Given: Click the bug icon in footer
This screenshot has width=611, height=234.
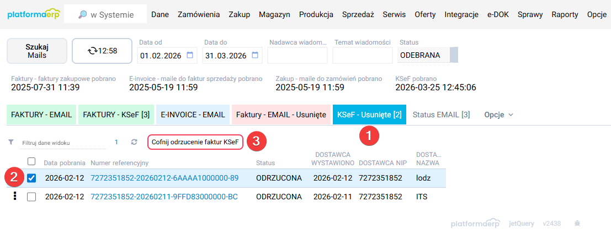Looking at the screenshot, I should coord(577,224).
